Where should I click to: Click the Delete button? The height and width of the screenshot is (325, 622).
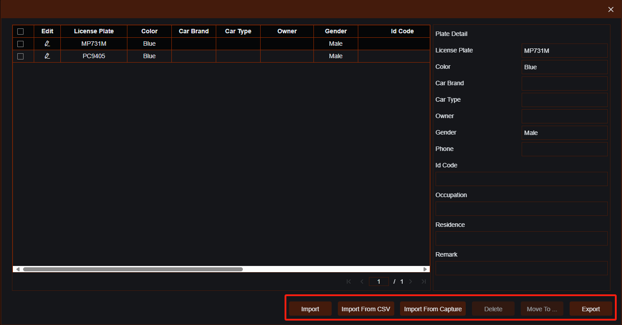pos(493,309)
